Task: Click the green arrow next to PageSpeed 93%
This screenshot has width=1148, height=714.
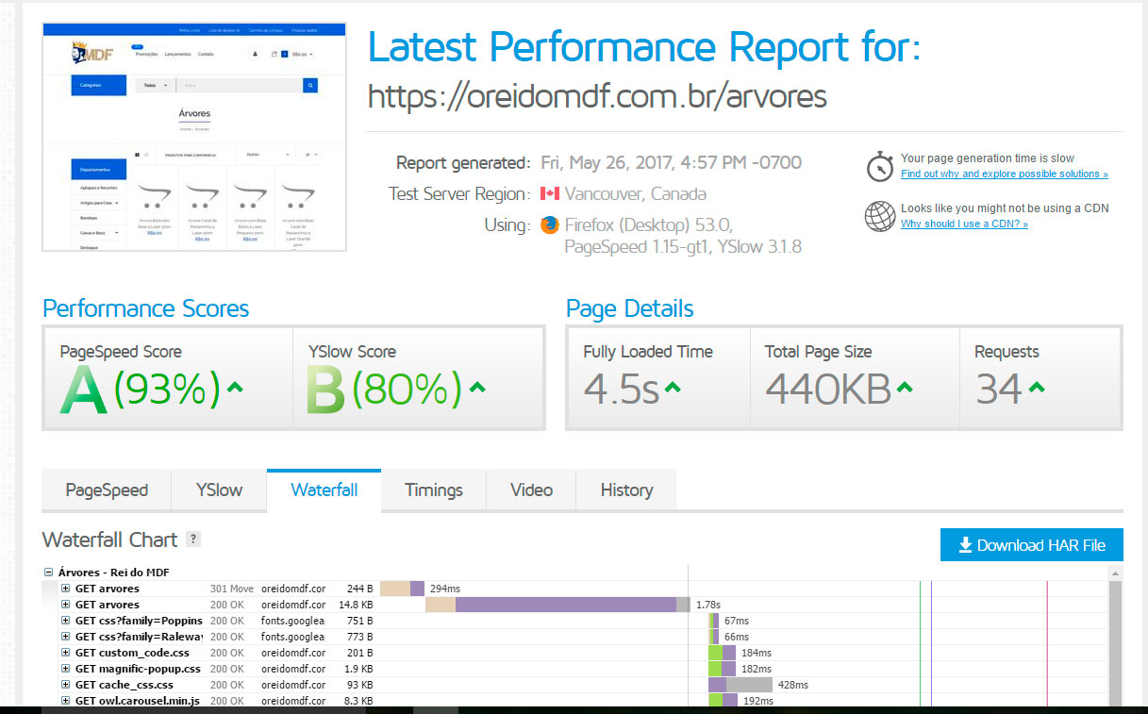Action: (235, 387)
